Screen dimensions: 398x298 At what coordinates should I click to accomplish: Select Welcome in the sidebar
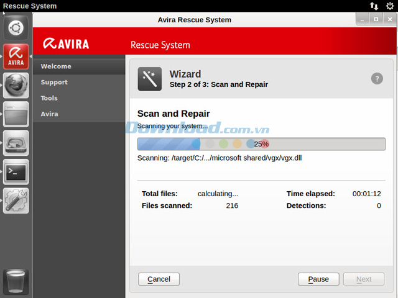point(56,66)
